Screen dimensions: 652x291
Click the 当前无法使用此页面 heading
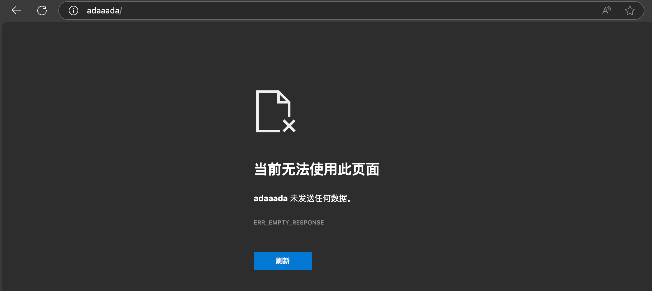click(x=317, y=169)
